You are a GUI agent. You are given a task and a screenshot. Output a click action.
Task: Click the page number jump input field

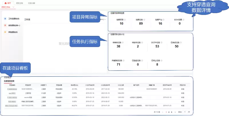pyautogui.click(x=185, y=112)
